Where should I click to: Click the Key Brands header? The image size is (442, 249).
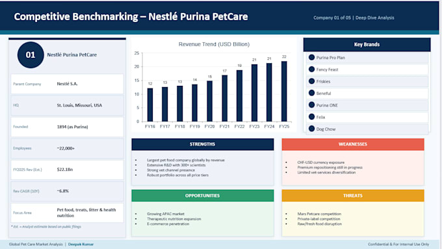[x=367, y=45]
